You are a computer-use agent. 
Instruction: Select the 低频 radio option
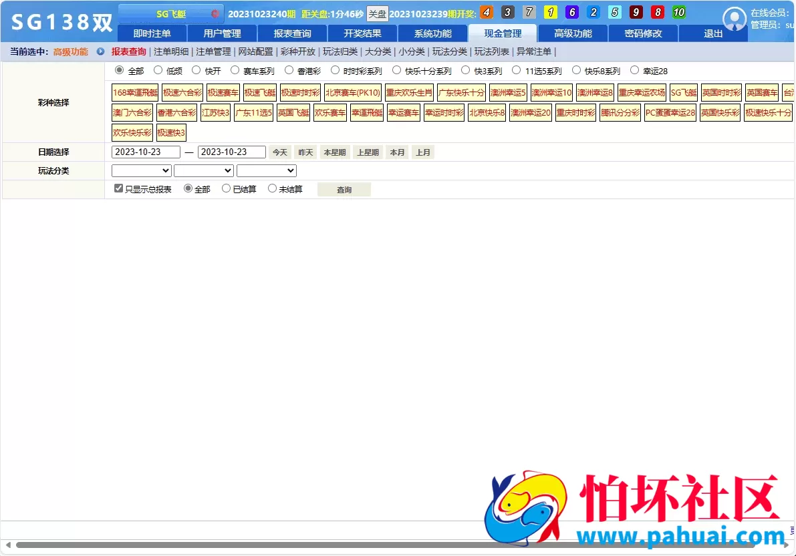pos(158,70)
